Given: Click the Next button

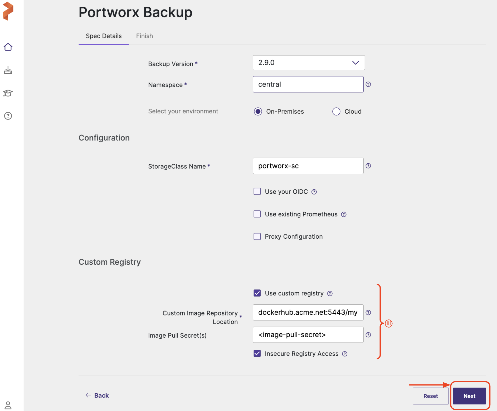Looking at the screenshot, I should click(469, 396).
